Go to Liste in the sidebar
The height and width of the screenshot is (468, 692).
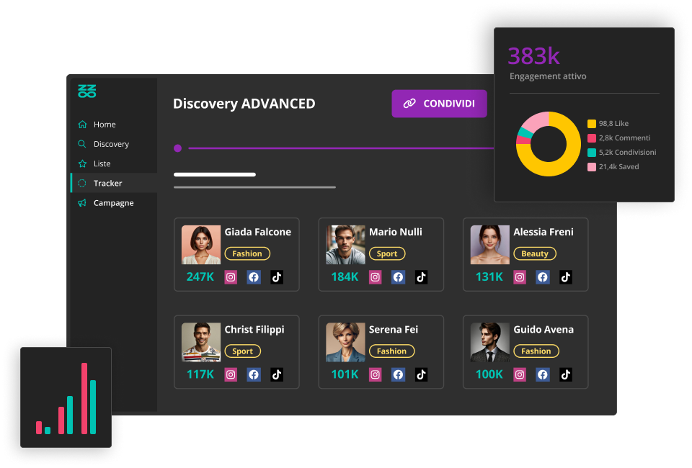click(x=113, y=163)
